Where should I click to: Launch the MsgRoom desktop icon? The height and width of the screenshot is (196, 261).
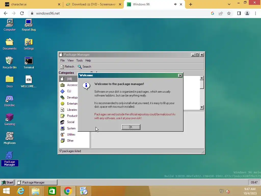tap(10, 138)
